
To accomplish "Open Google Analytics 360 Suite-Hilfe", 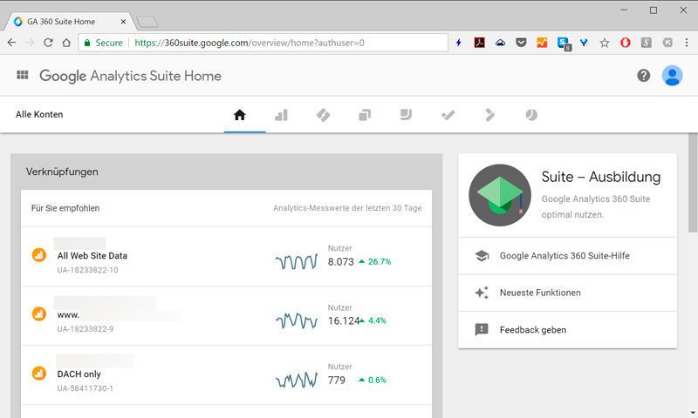I will pos(568,256).
